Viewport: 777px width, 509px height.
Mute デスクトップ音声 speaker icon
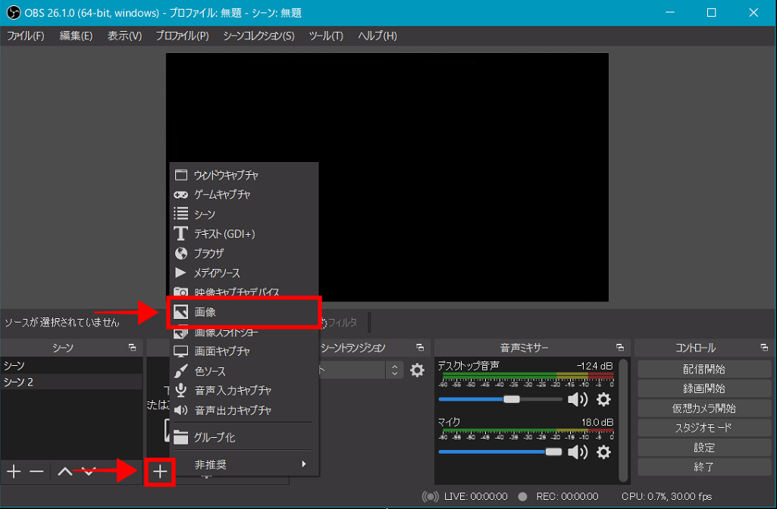tap(578, 399)
